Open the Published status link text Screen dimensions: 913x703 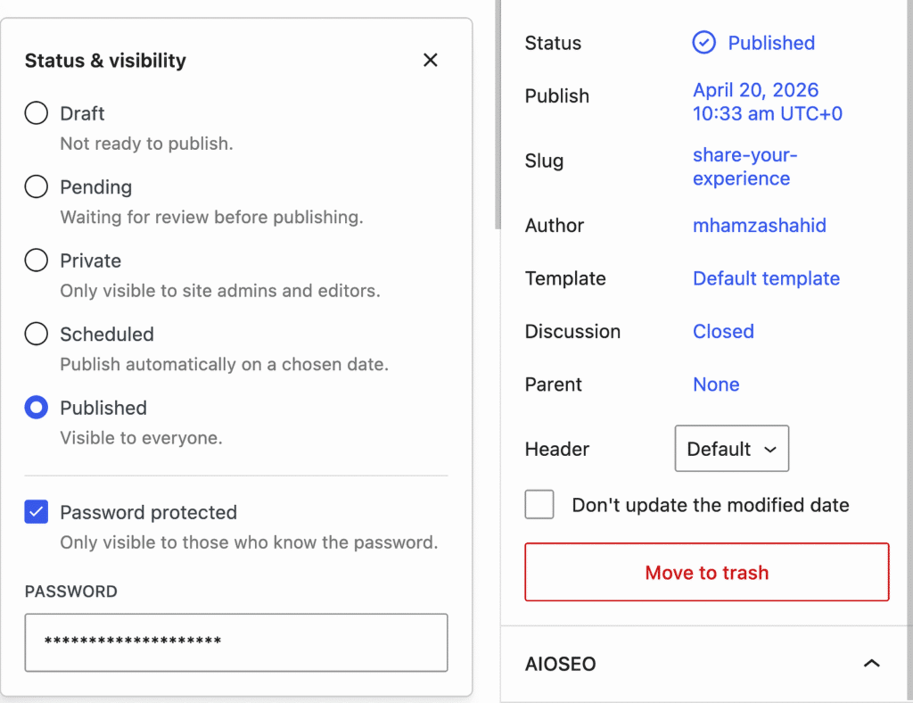pyautogui.click(x=771, y=43)
